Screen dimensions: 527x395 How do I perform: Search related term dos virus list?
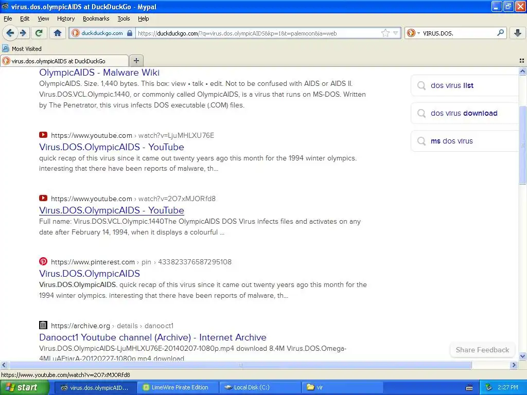point(452,85)
